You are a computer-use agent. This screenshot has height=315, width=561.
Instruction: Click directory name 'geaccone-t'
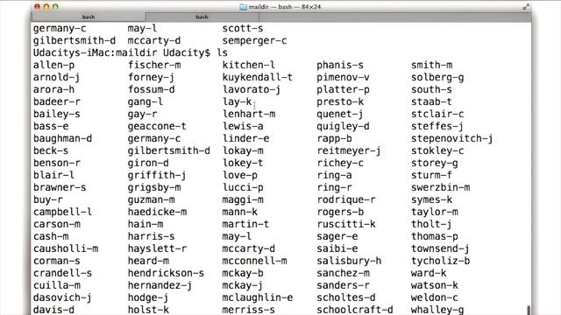[157, 126]
